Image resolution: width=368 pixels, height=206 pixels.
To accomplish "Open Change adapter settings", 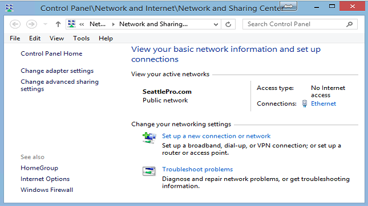I will coord(57,71).
